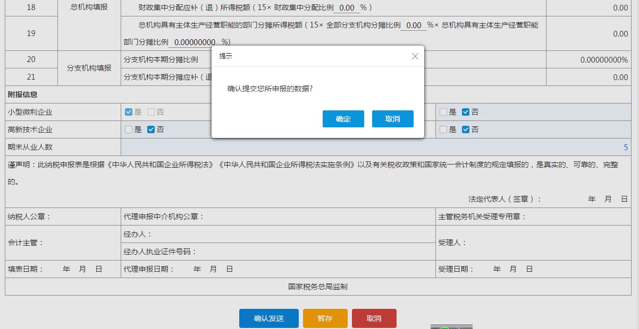Check the 是 box for 小型微利企业
Image resolution: width=639 pixels, height=329 pixels.
coord(129,111)
